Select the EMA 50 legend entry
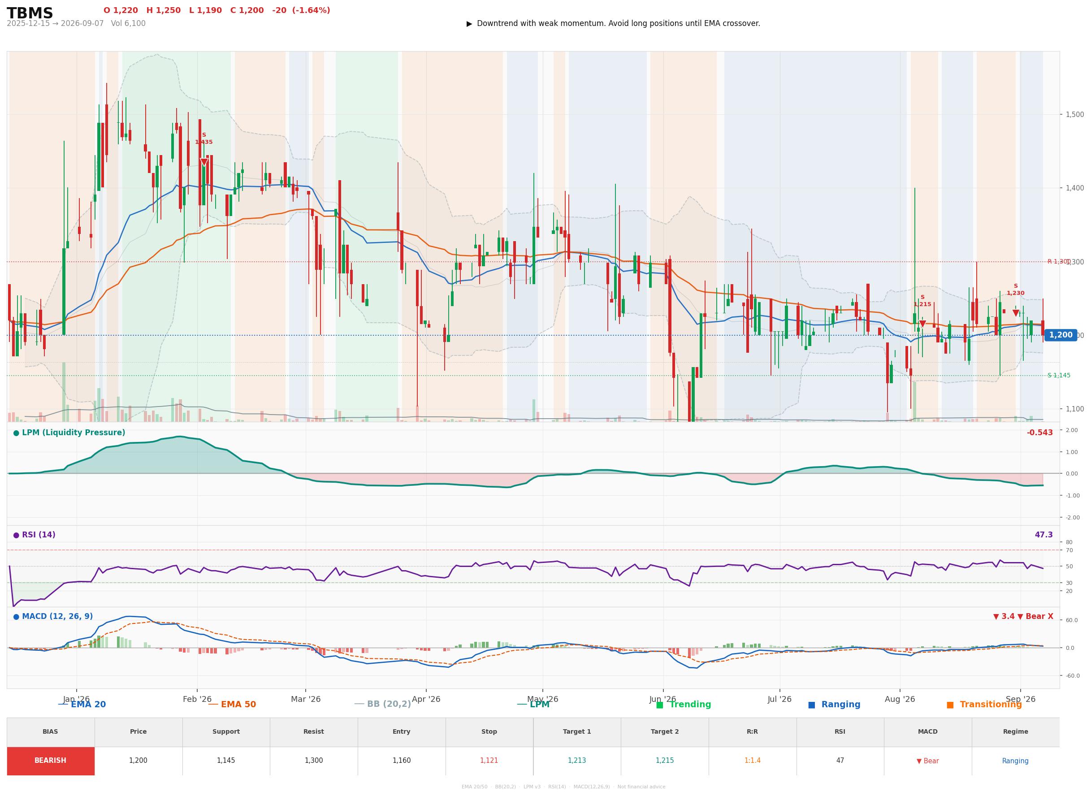The height and width of the screenshot is (796, 1091). pos(232,705)
